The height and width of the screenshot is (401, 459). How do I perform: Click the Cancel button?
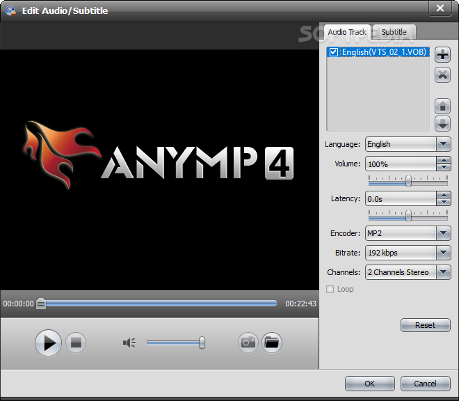point(425,384)
